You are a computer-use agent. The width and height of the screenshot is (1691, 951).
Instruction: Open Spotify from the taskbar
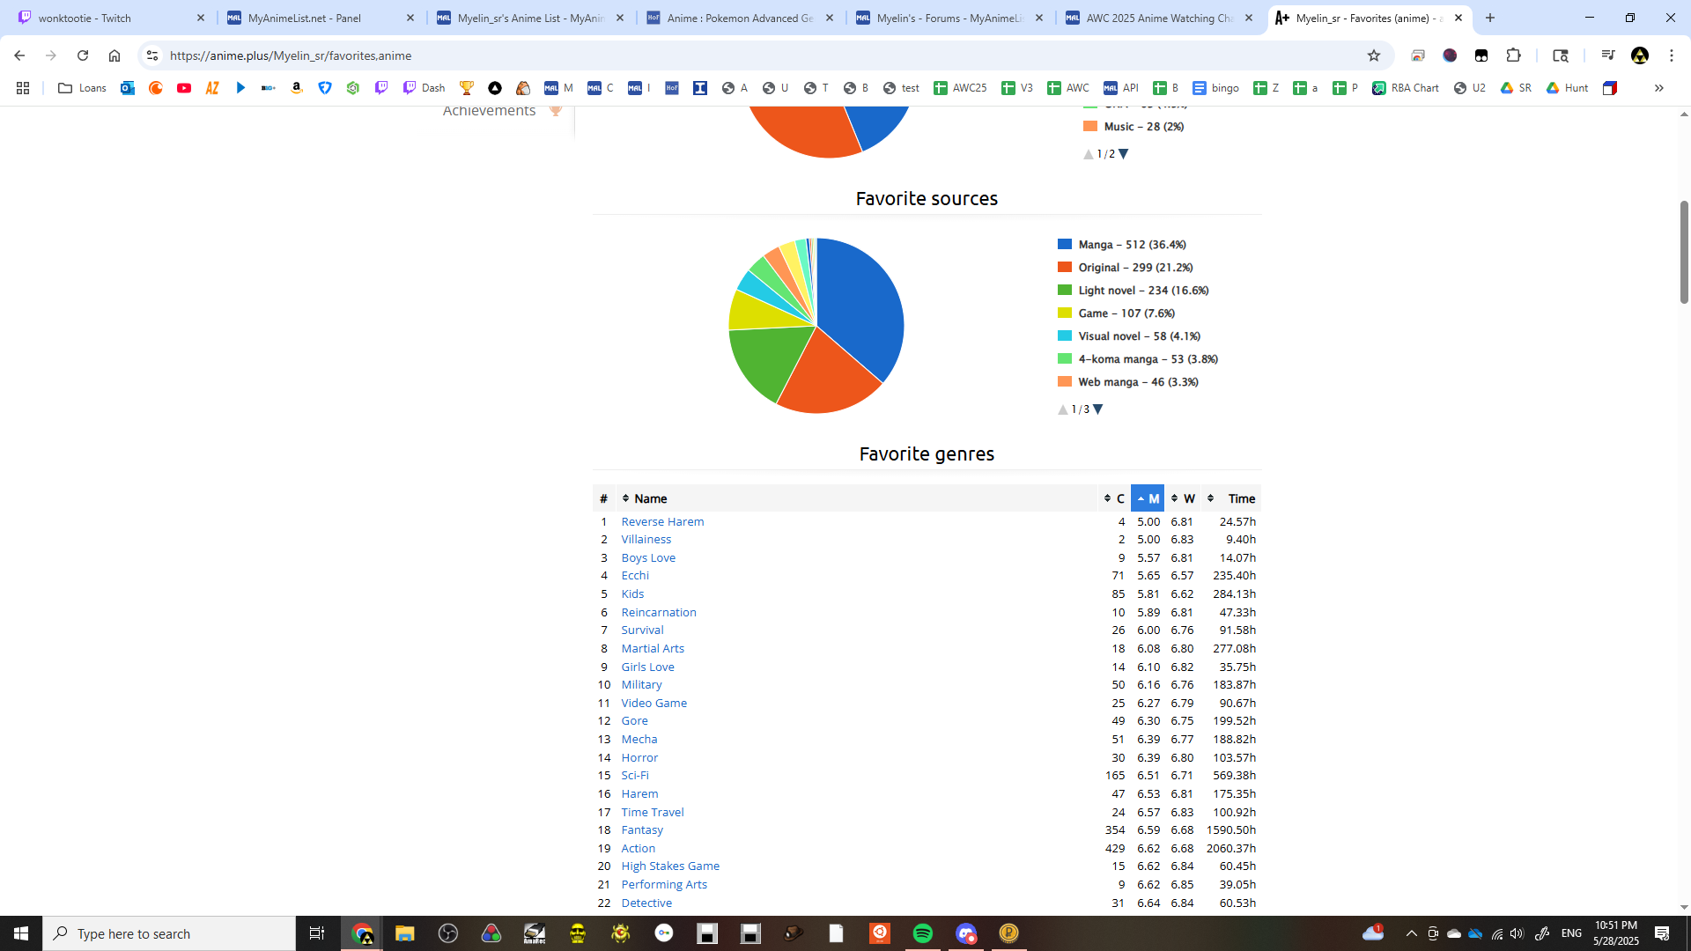click(922, 933)
